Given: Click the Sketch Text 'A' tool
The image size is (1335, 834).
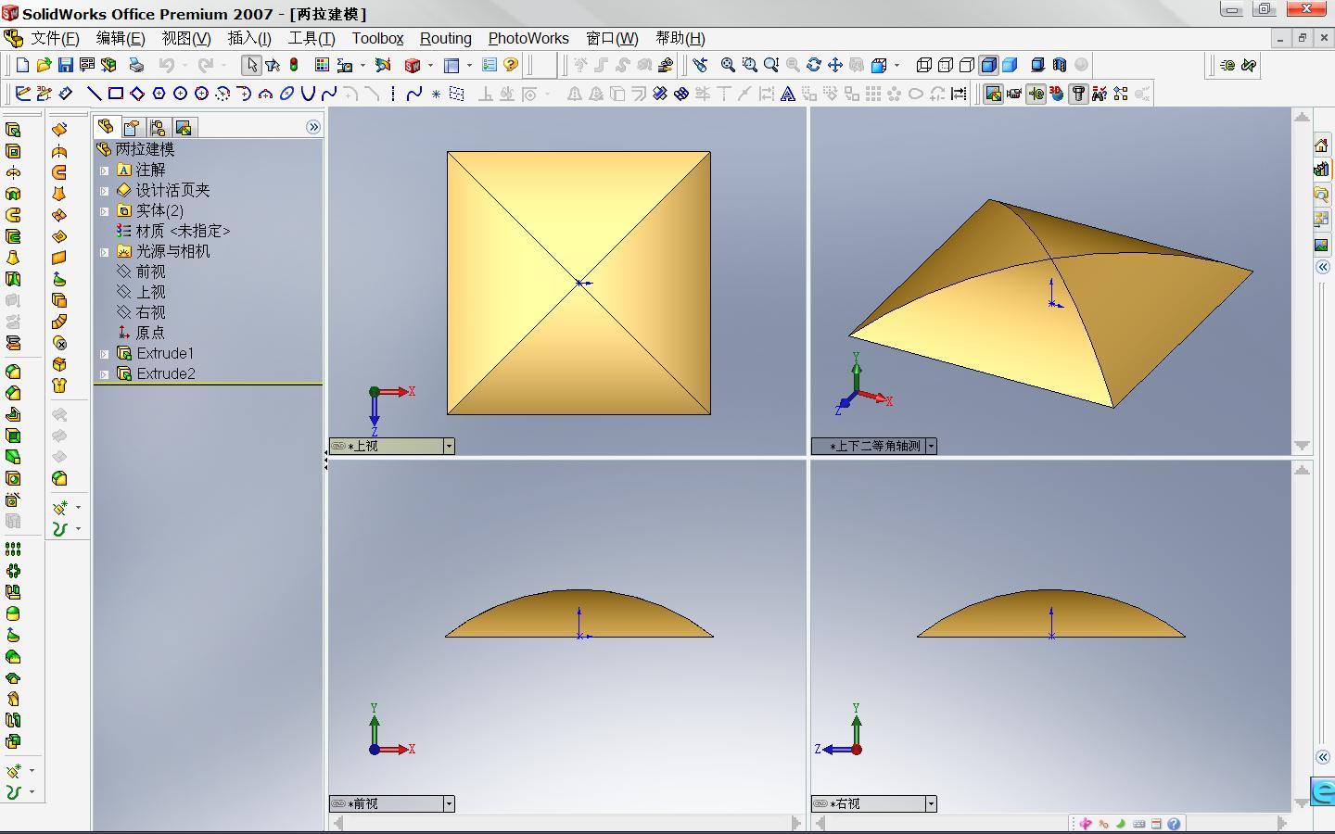Looking at the screenshot, I should coord(787,94).
